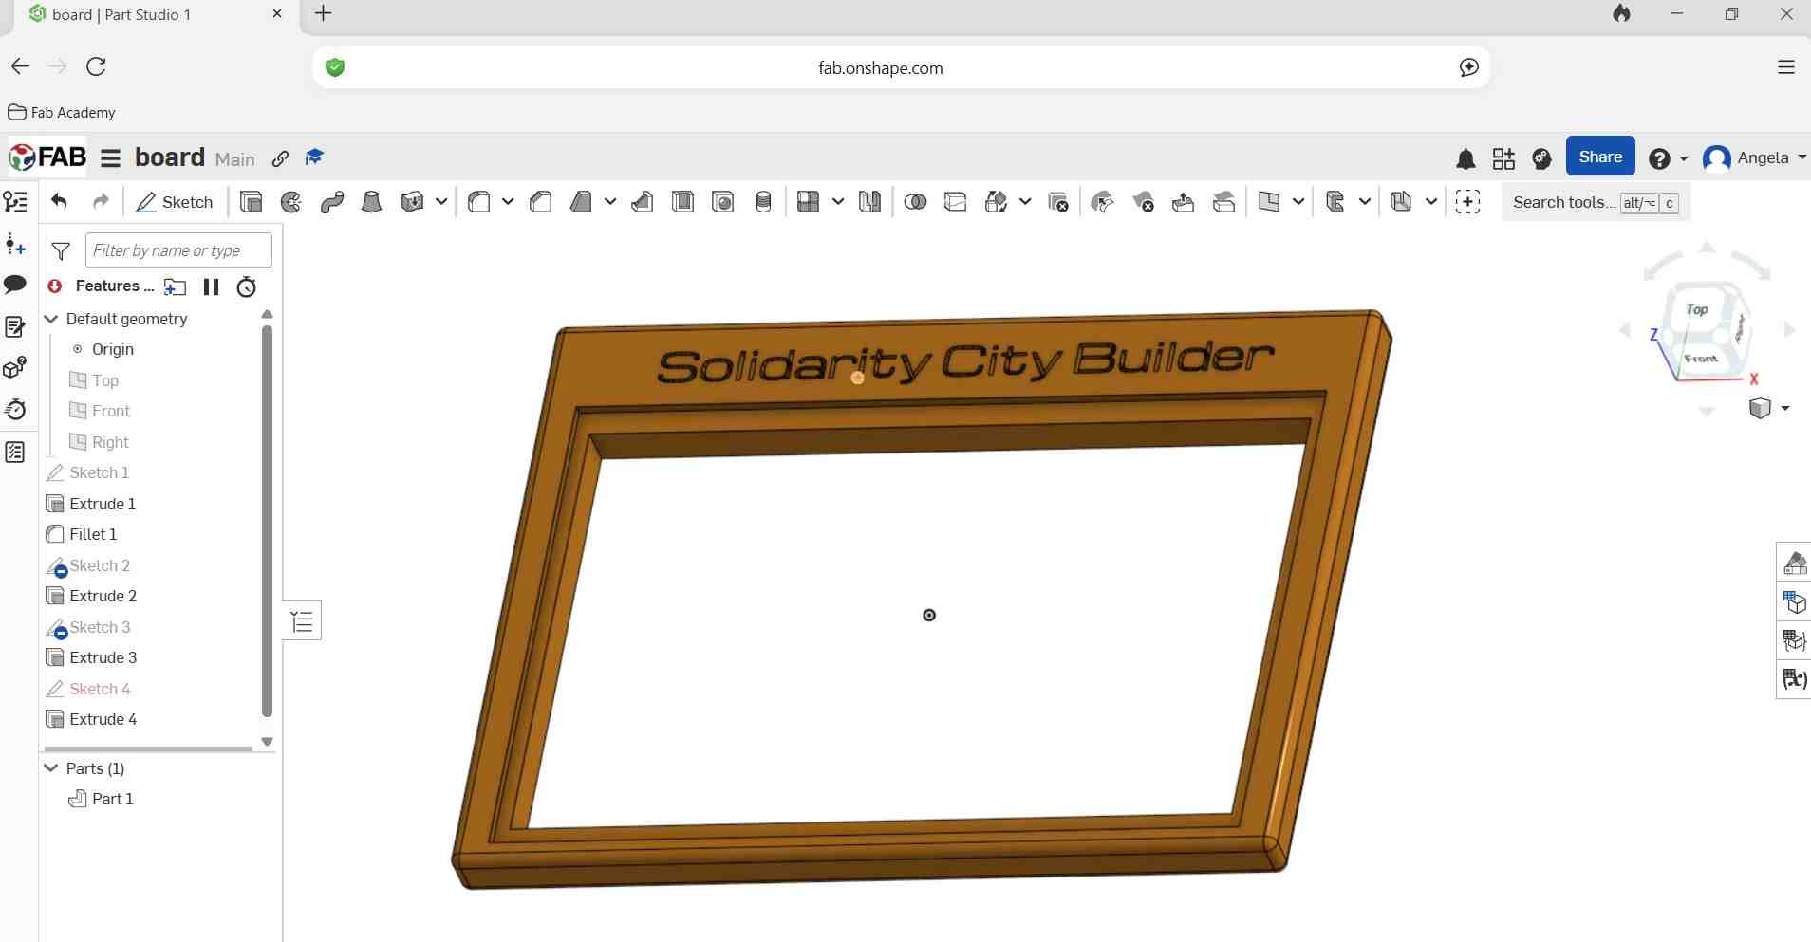Toggle the feature list panel collapse handle
This screenshot has width=1811, height=942.
point(302,621)
